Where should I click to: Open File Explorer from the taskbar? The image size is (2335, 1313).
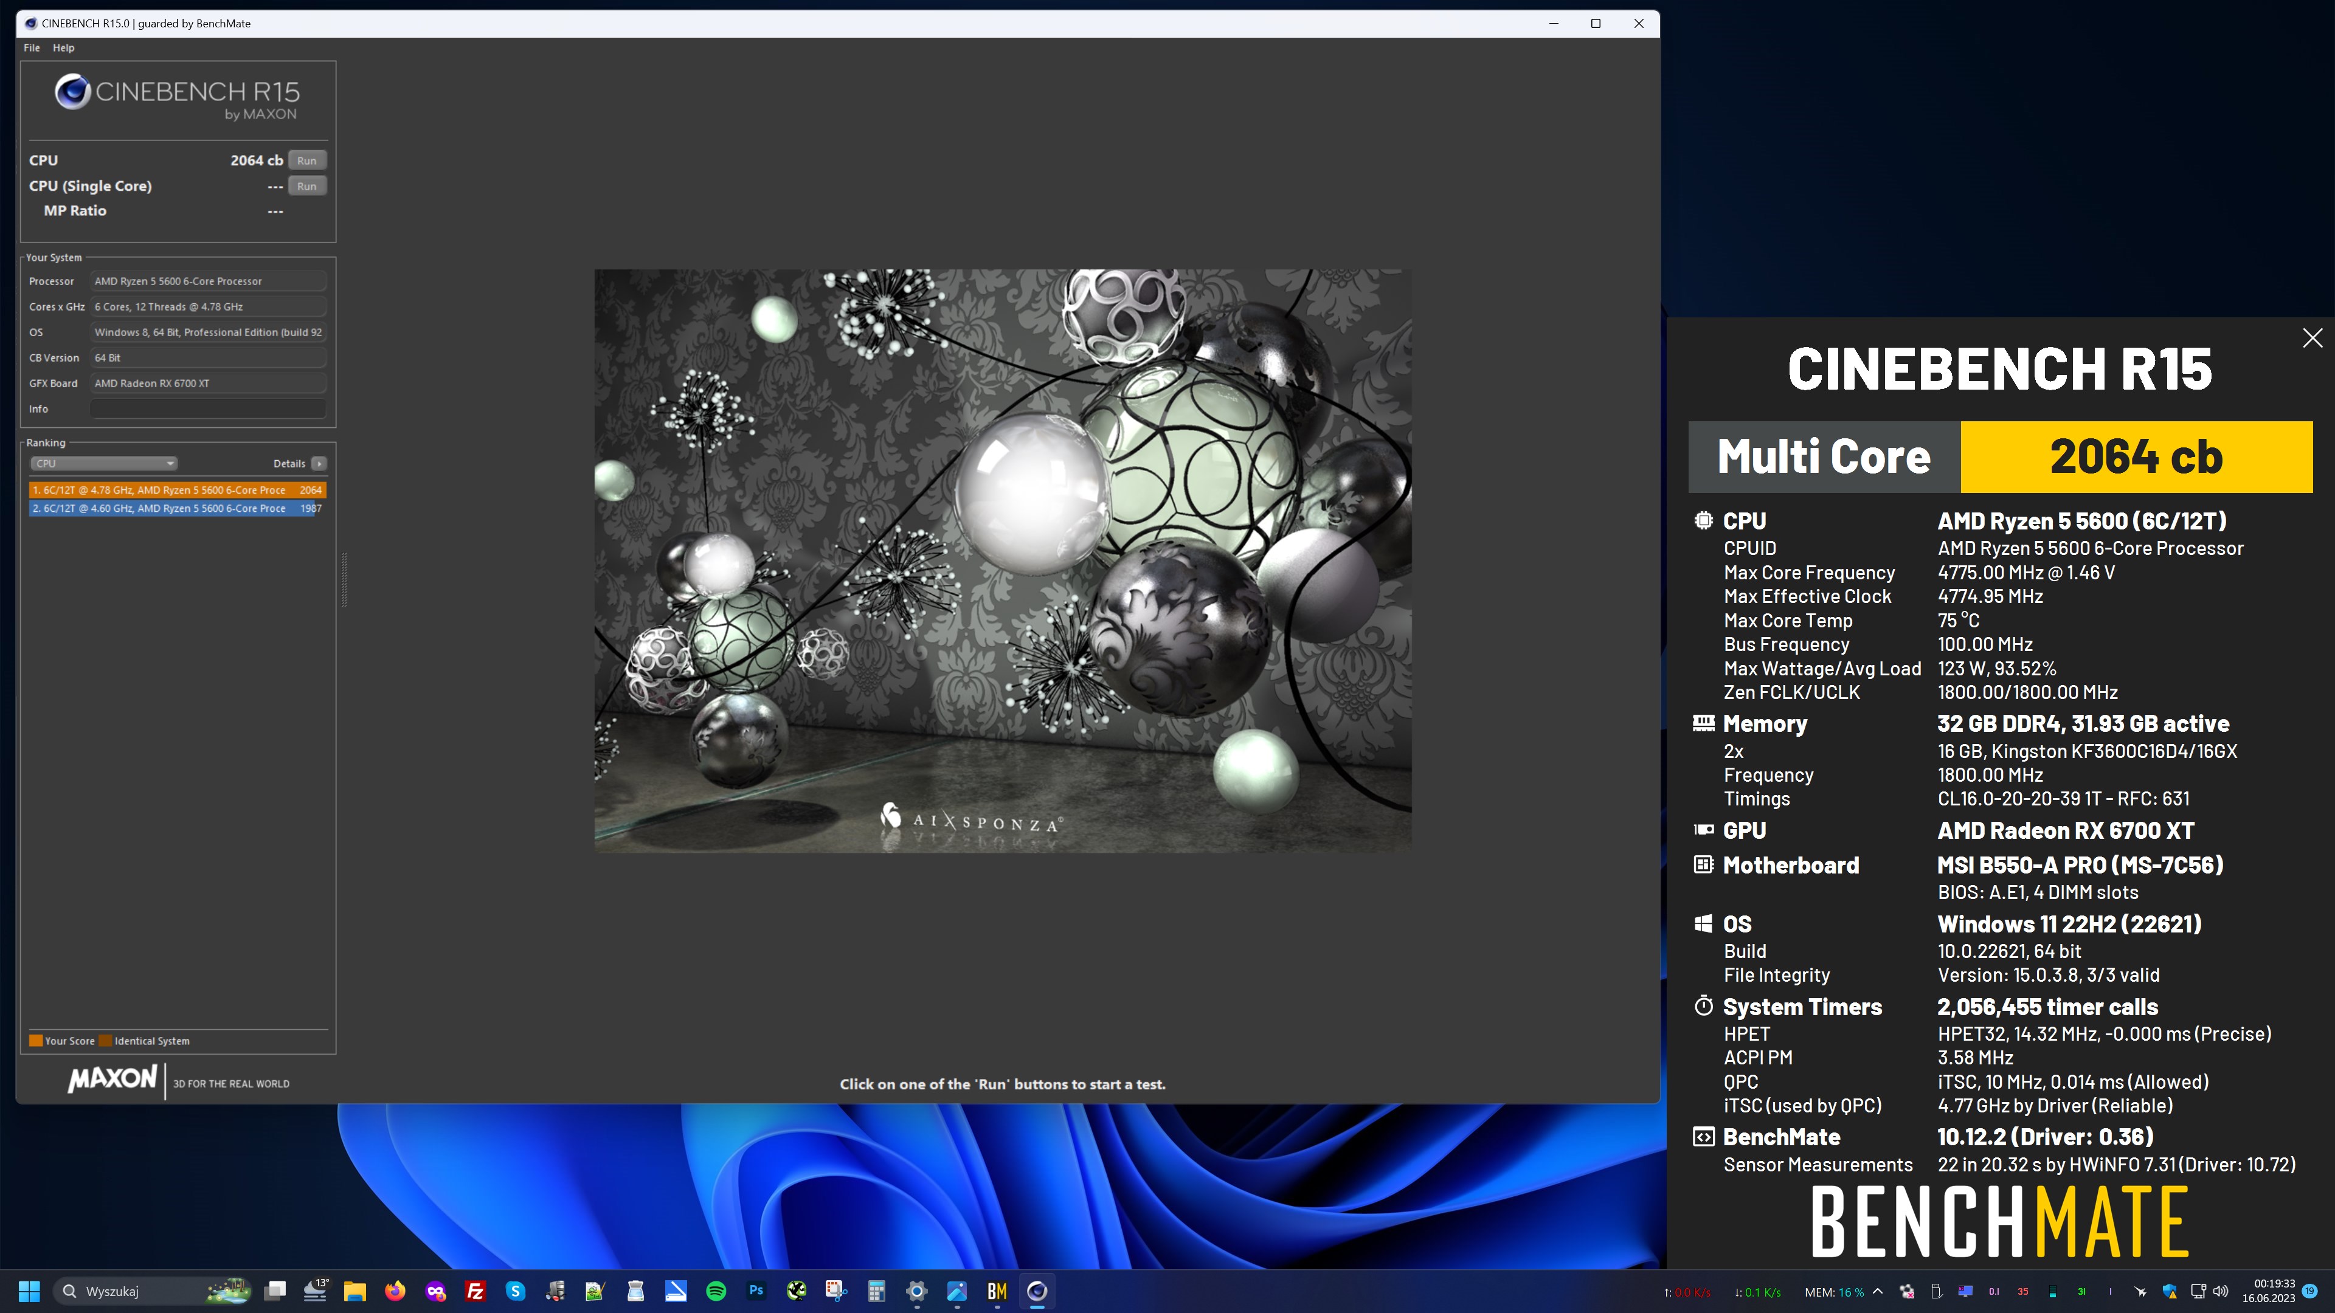pos(355,1291)
